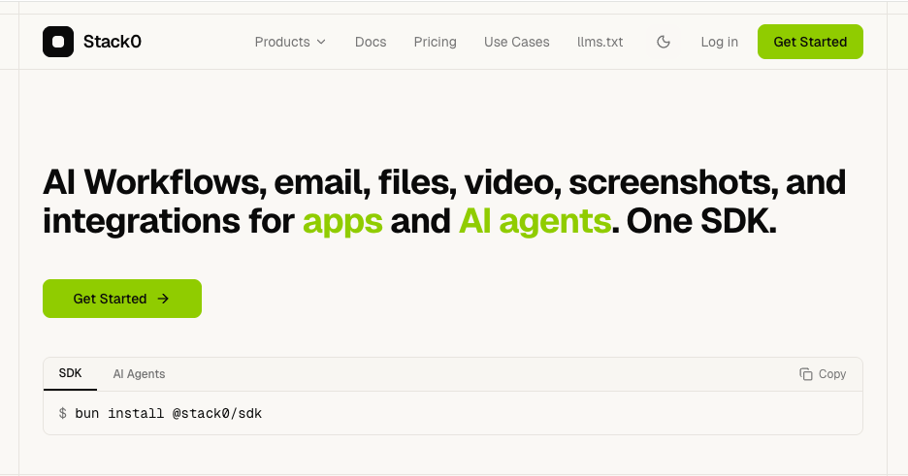Open the Pricing page
Viewport: 908px width, 476px height.
(x=435, y=42)
